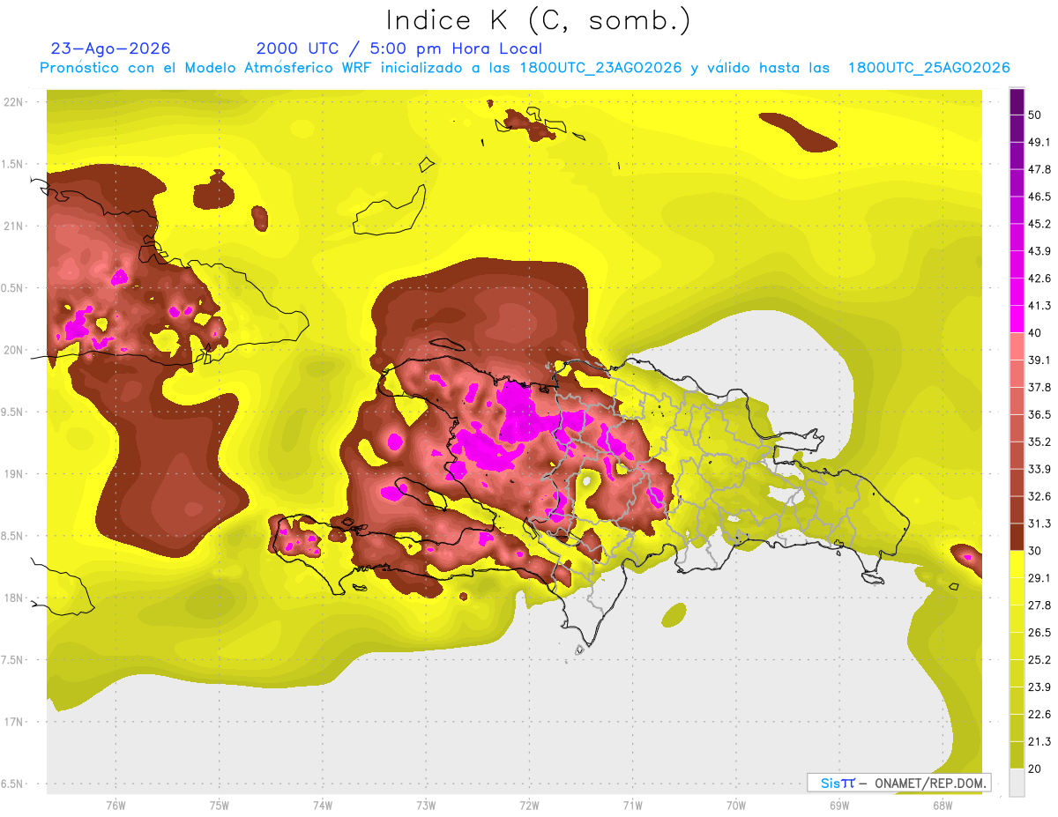Image resolution: width=1058 pixels, height=817 pixels.
Task: Click the legend value "42.6"
Action: click(1039, 279)
